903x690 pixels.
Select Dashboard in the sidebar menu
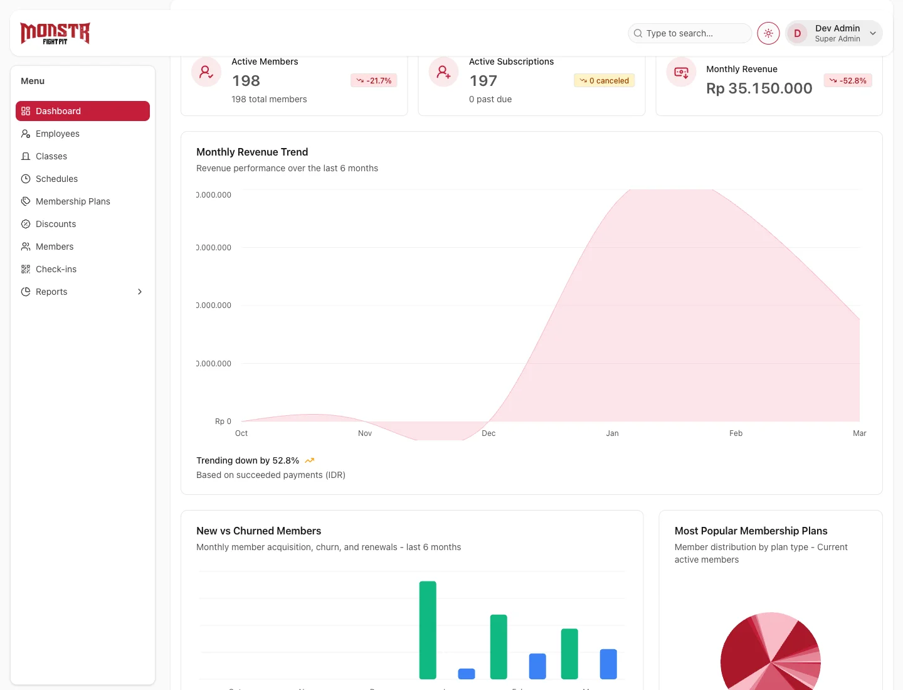tap(83, 111)
